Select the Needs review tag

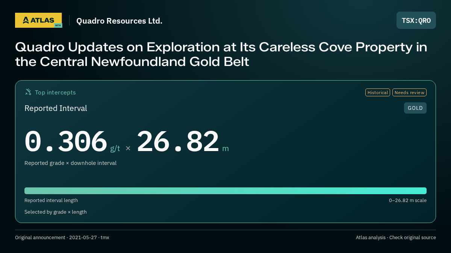point(409,93)
